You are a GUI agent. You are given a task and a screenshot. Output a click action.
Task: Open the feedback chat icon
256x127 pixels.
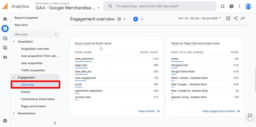pyautogui.click(x=250, y=116)
